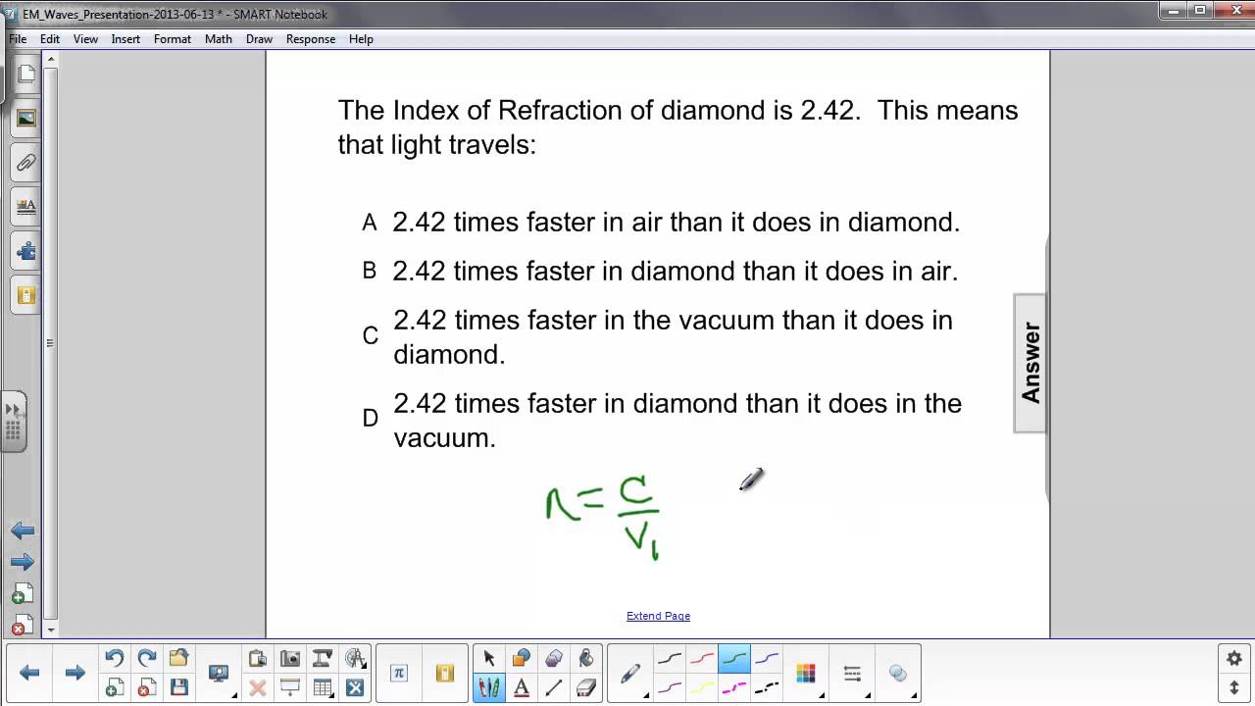Viewport: 1255px width, 706px height.
Task: Click the Undo icon
Action: pyautogui.click(x=115, y=658)
